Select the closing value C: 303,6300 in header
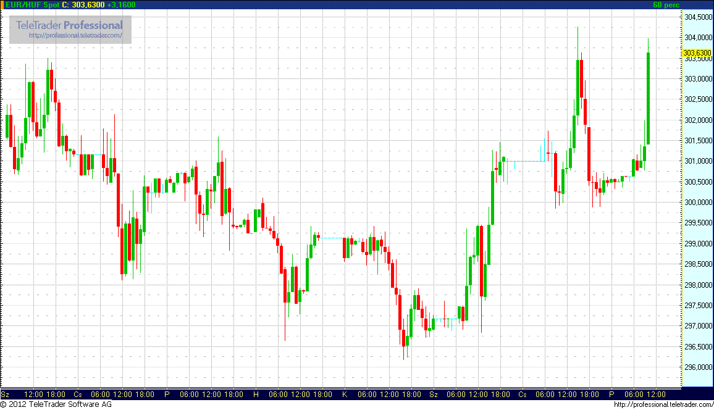The image size is (714, 410). (83, 4)
